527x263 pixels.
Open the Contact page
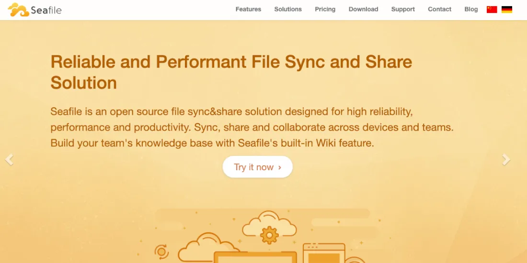pos(439,10)
